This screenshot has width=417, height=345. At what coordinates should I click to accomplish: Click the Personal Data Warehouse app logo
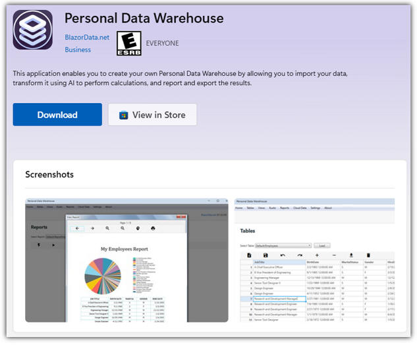tap(33, 30)
